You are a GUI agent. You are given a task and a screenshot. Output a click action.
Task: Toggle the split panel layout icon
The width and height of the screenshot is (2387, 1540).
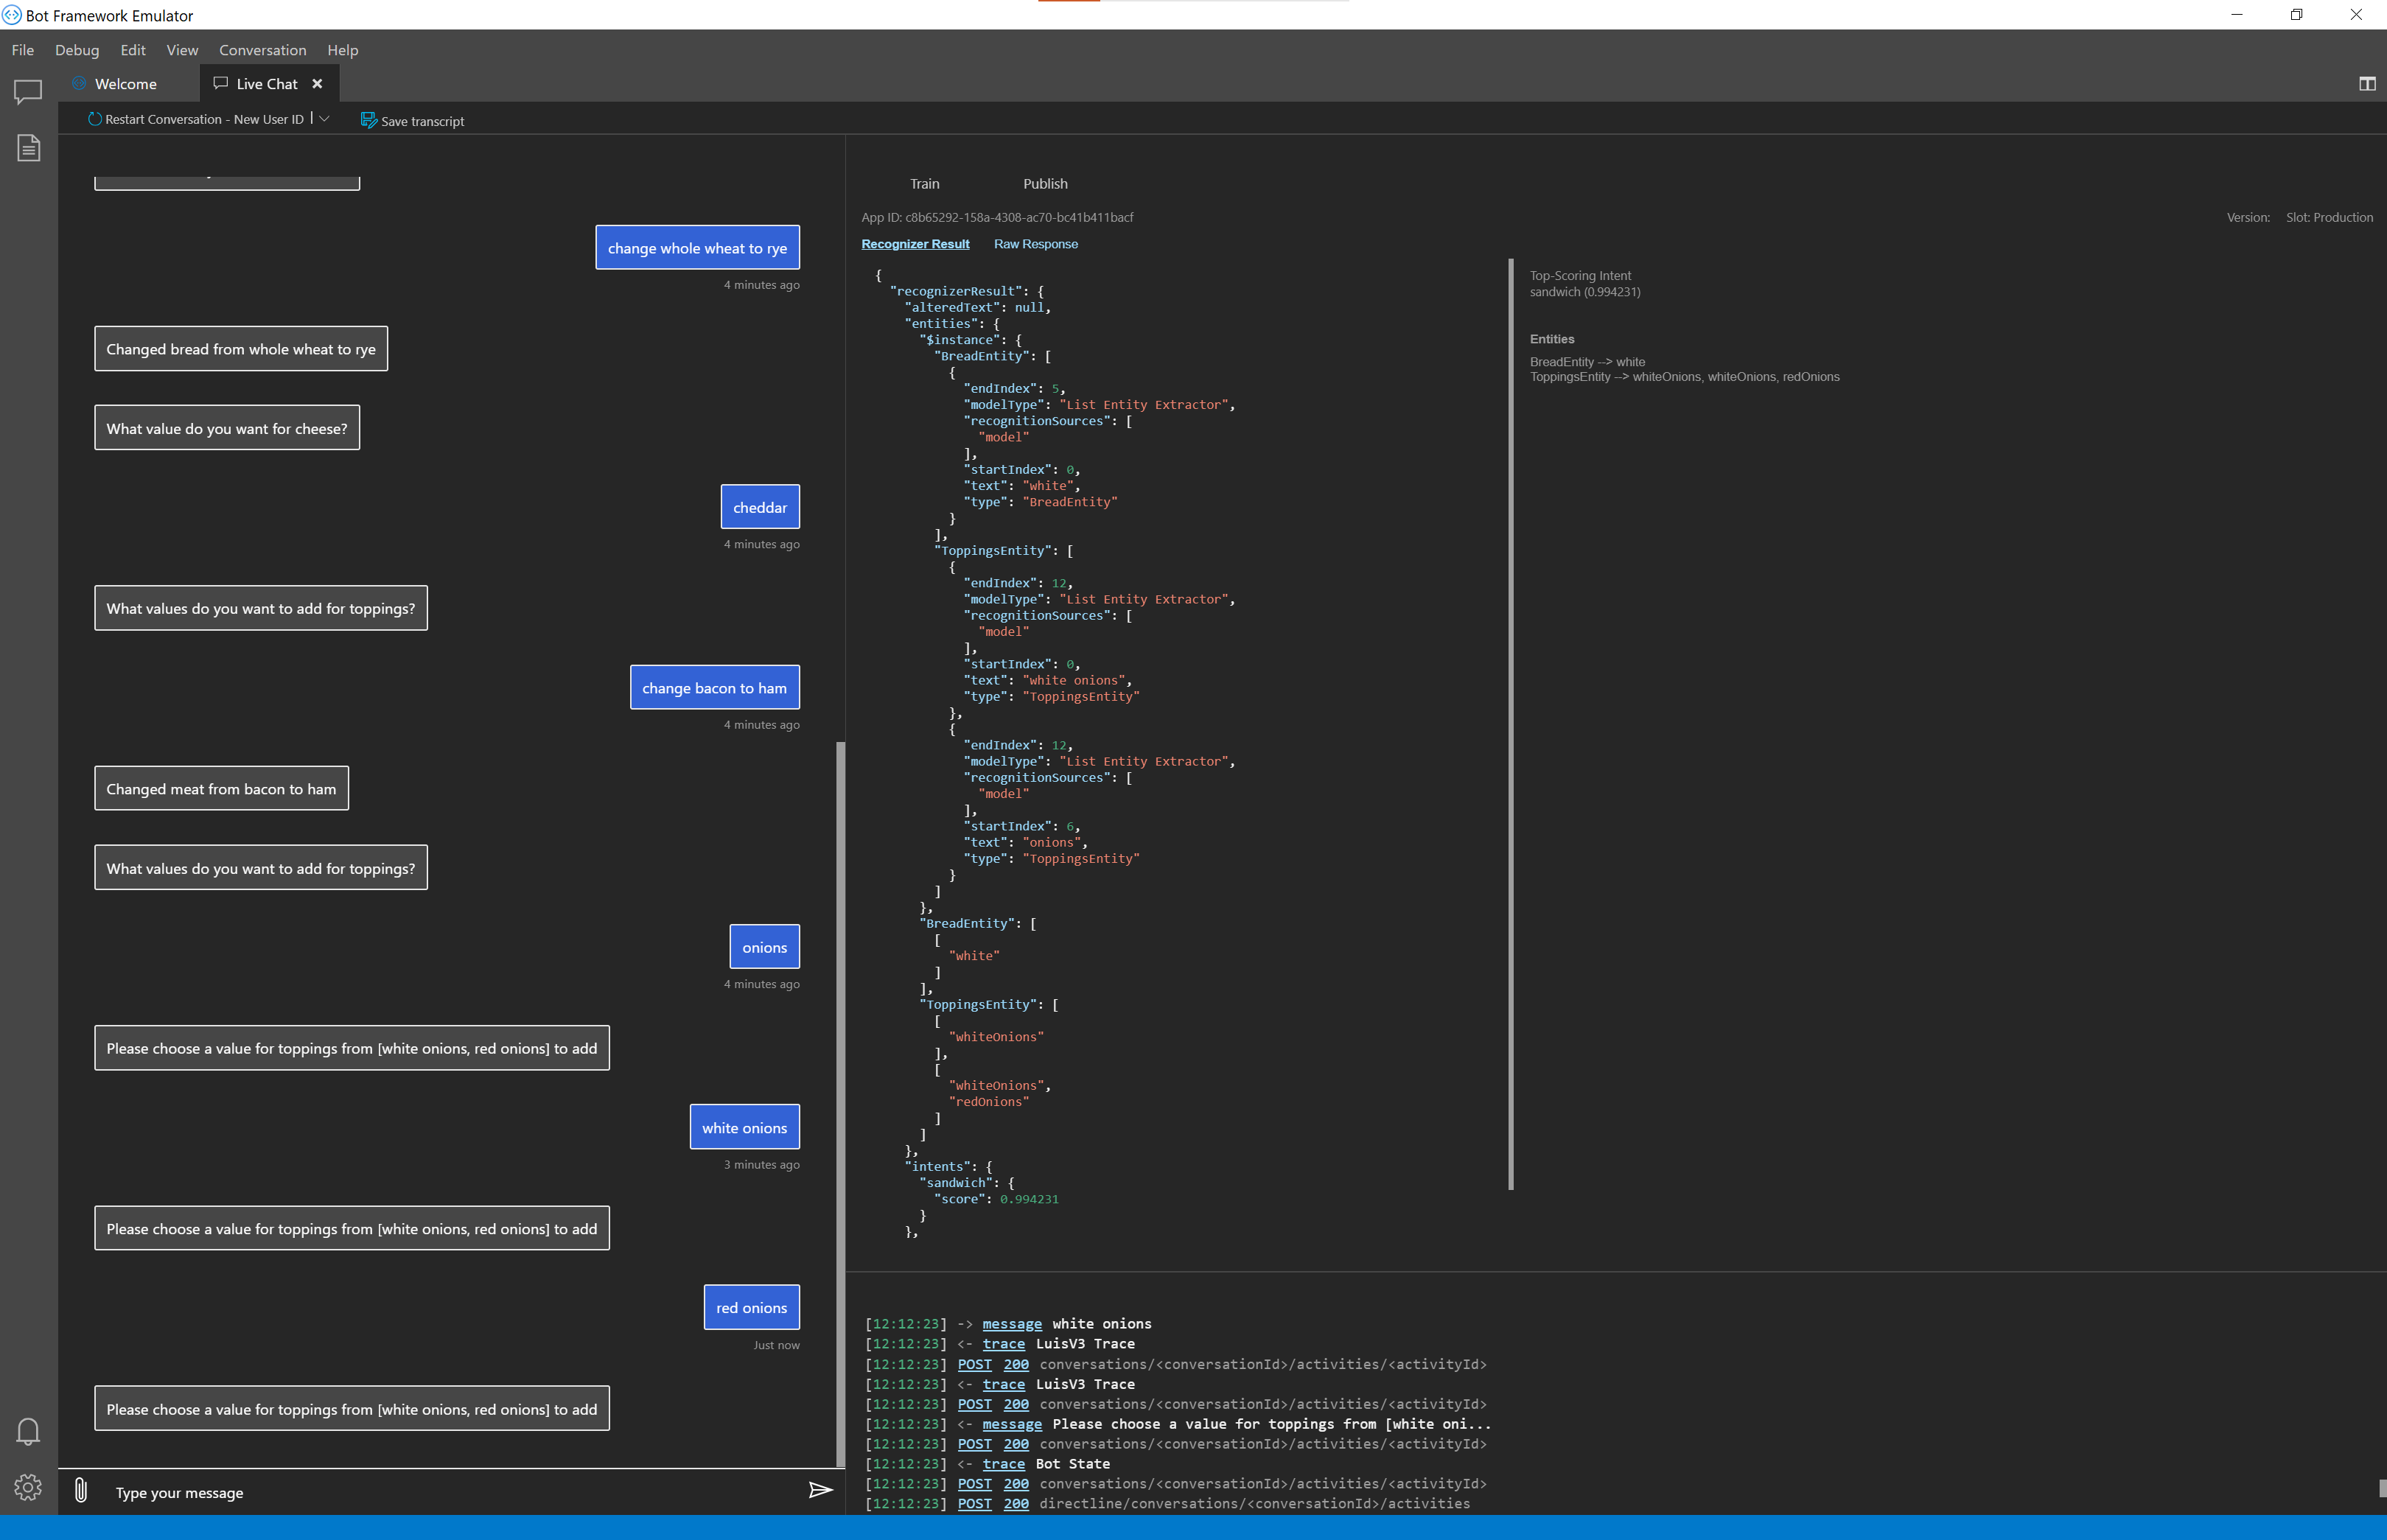pyautogui.click(x=2366, y=84)
